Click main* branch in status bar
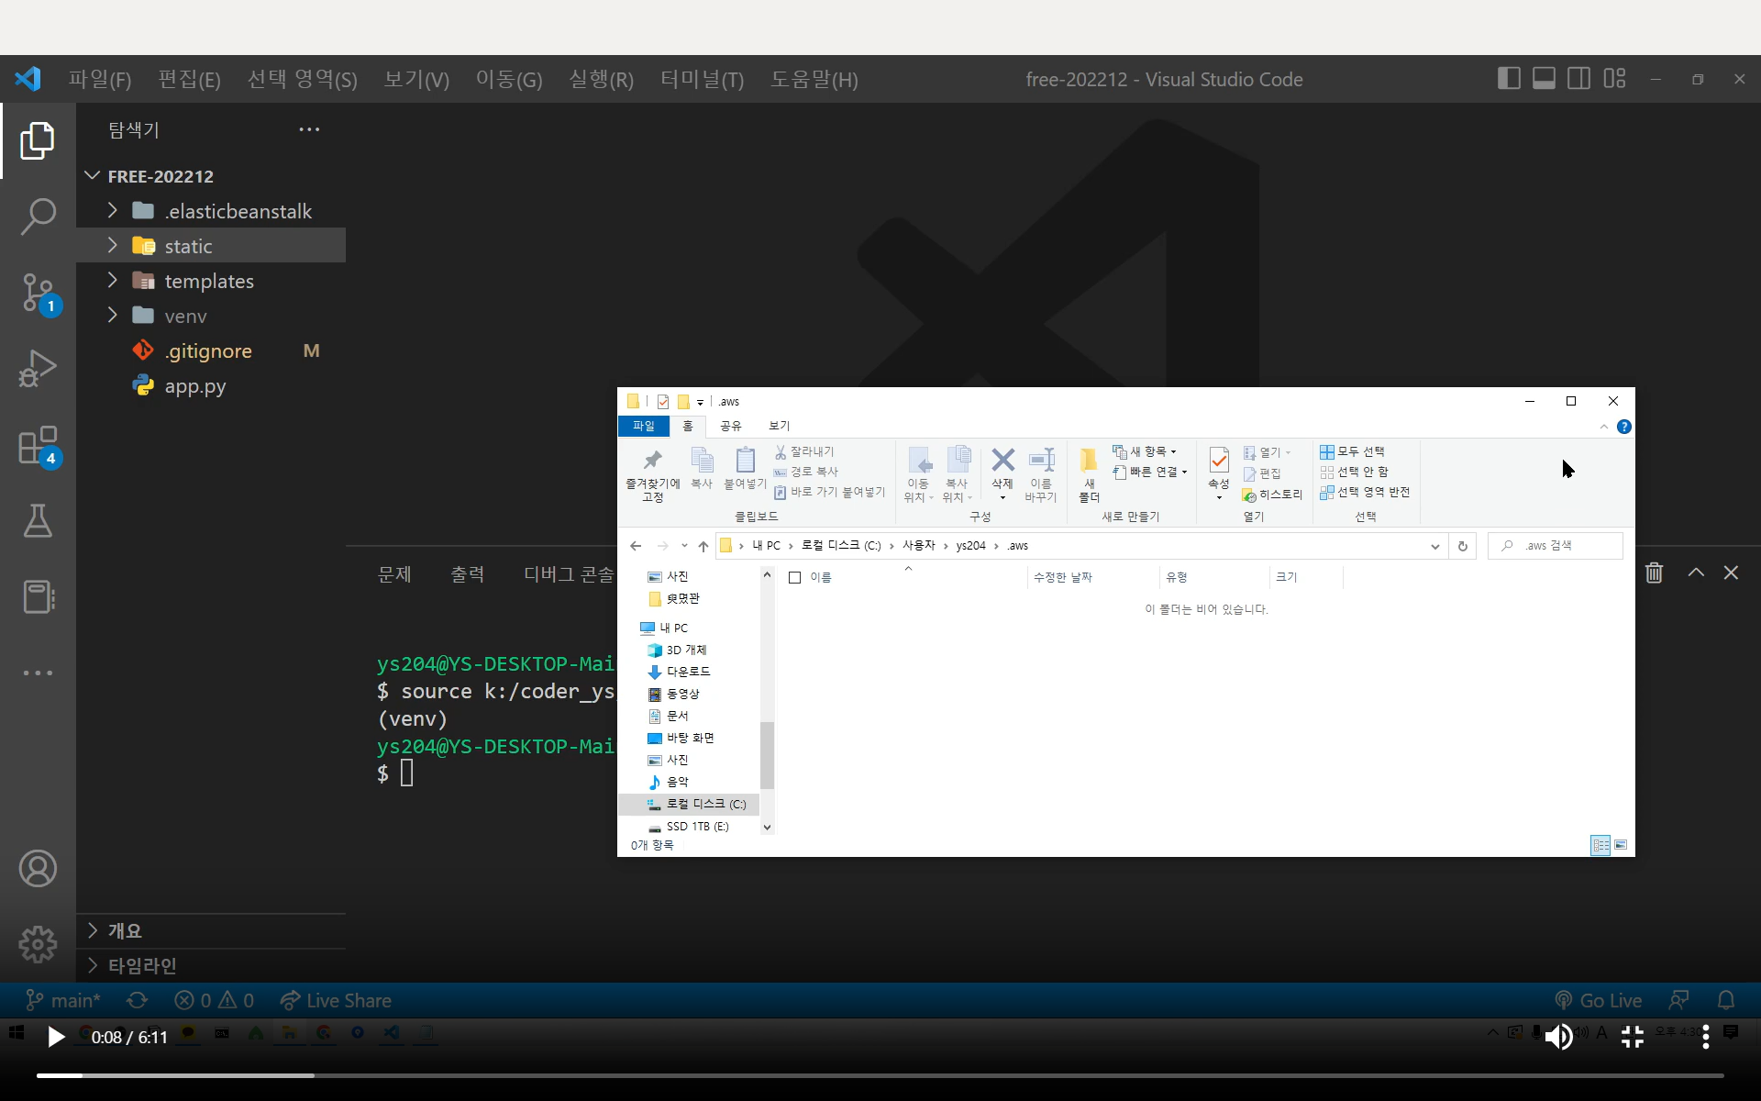The width and height of the screenshot is (1761, 1101). tap(63, 1000)
